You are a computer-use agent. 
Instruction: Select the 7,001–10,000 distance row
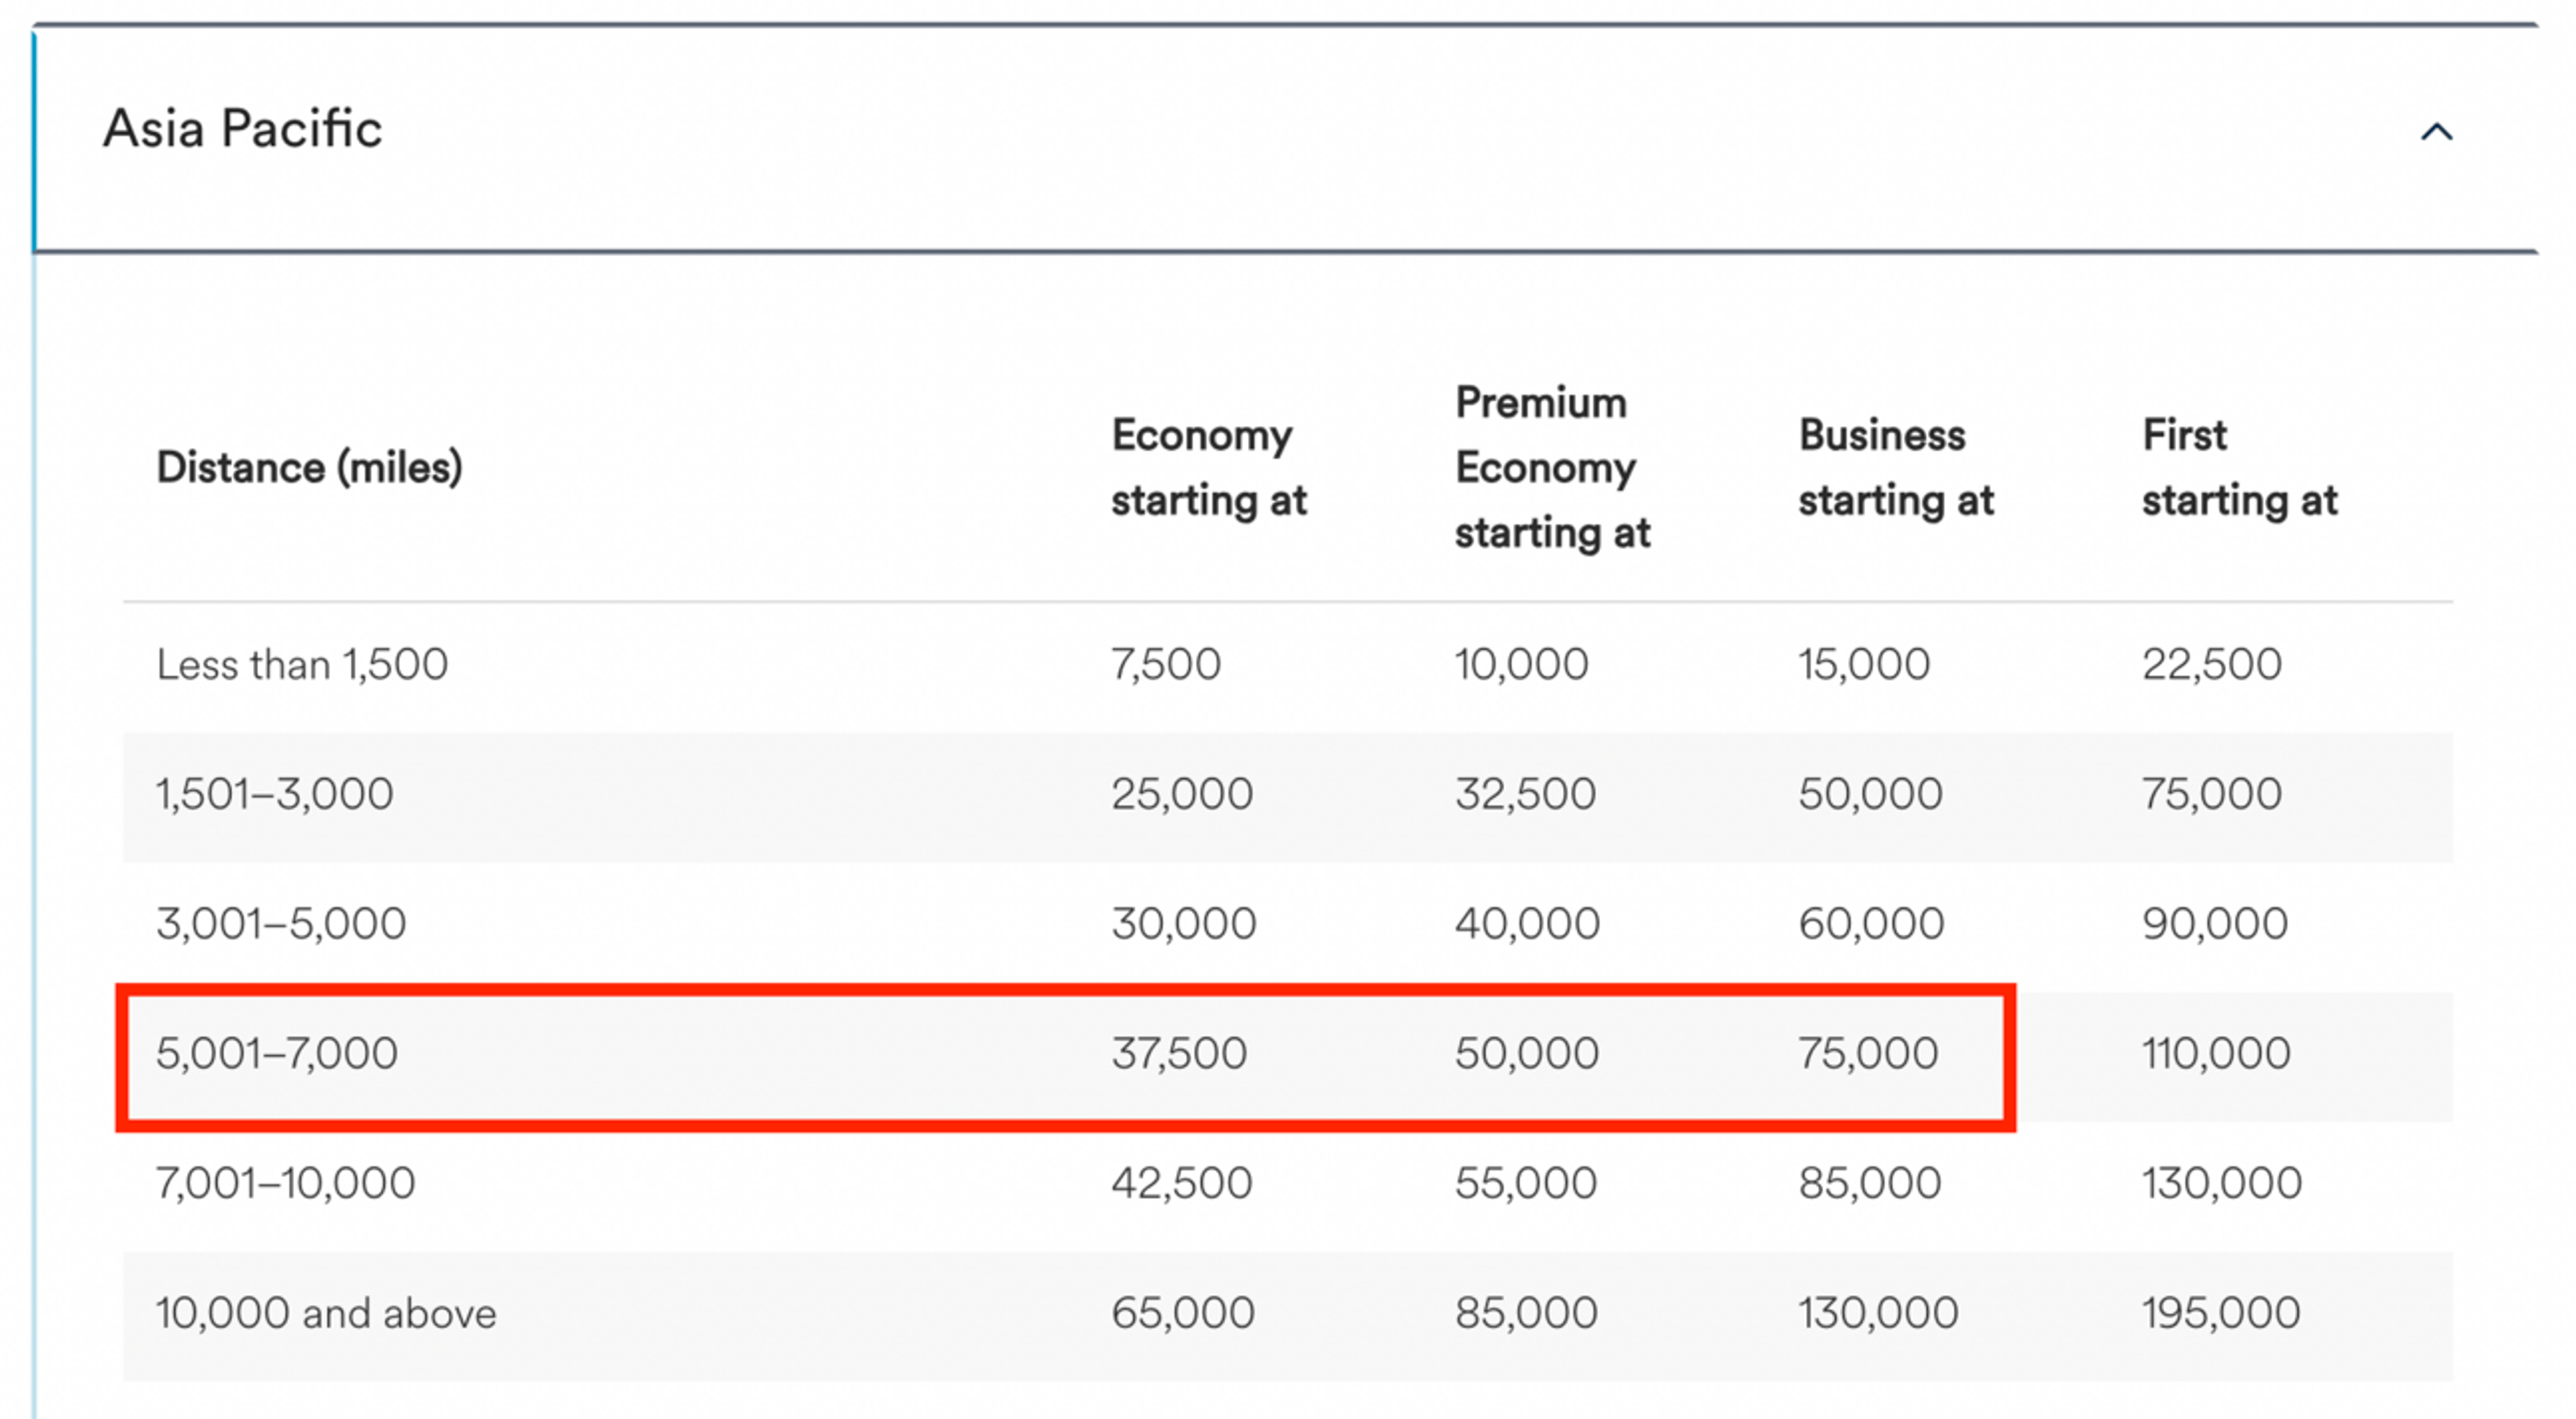coord(1288,1187)
